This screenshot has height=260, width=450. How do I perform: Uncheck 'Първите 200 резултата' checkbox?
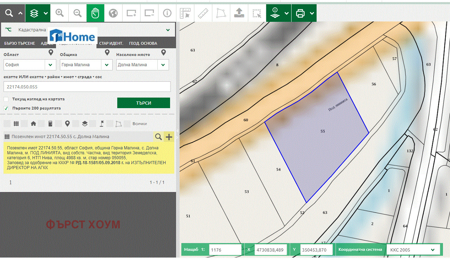tap(6, 109)
